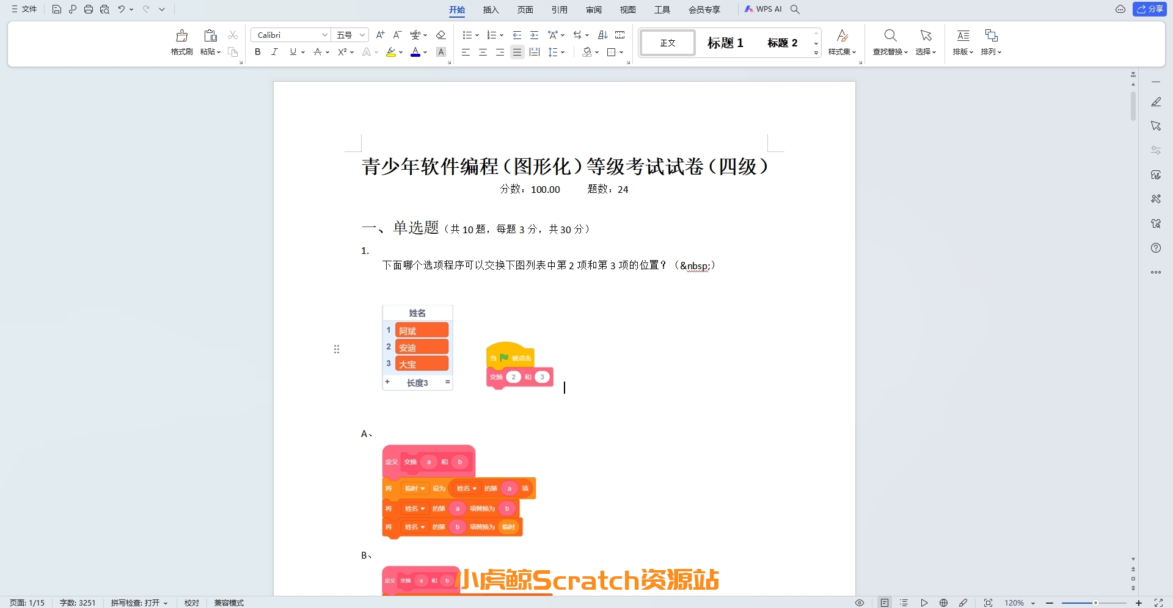Toggle character shading (gray A)
1173x608 pixels.
click(x=441, y=52)
